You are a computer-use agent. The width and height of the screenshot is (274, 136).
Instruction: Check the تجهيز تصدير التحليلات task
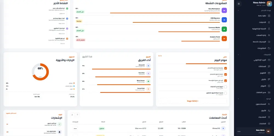pos(226,87)
